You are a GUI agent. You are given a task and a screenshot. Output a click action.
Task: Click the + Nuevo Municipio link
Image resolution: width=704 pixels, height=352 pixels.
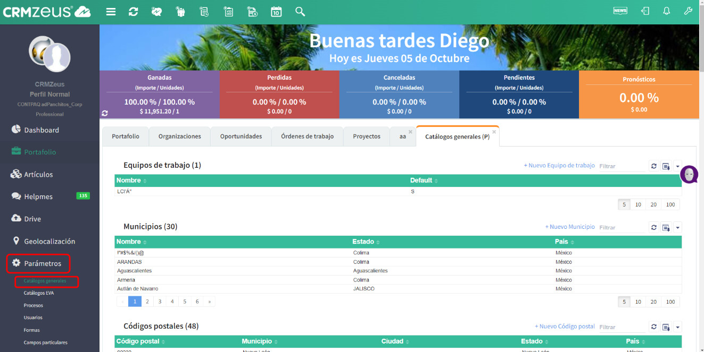pos(570,227)
